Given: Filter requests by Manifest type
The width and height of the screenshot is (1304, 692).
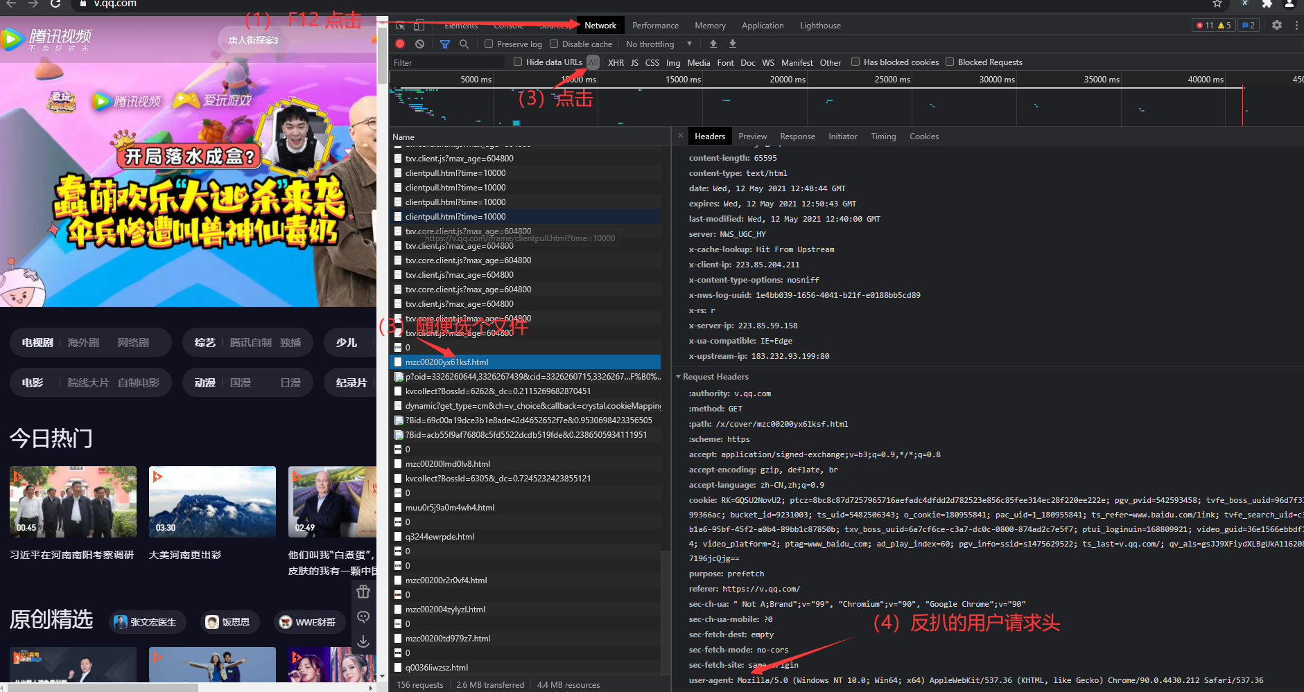Looking at the screenshot, I should click(797, 62).
